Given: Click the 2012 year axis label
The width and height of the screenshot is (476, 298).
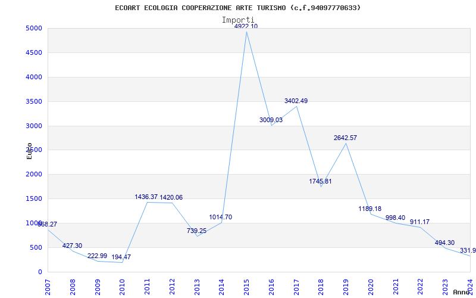Looking at the screenshot, I should tap(173, 287).
